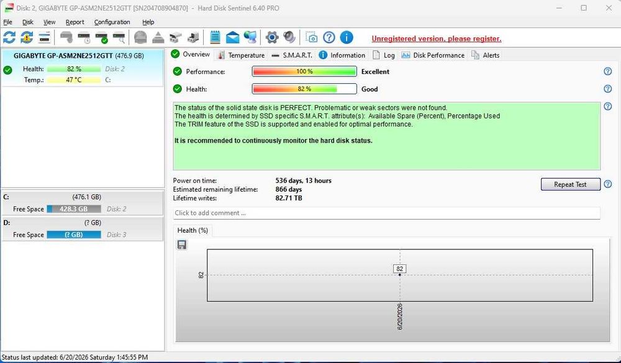The height and width of the screenshot is (363, 621).
Task: Click the D: free space (? GB) bar
Action: click(x=74, y=235)
